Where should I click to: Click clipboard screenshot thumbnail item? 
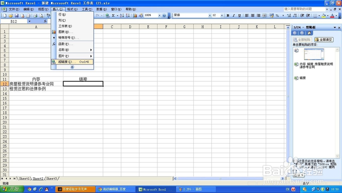[x=314, y=54]
